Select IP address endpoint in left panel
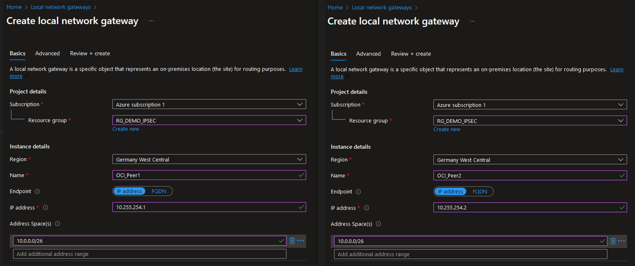 (x=129, y=191)
